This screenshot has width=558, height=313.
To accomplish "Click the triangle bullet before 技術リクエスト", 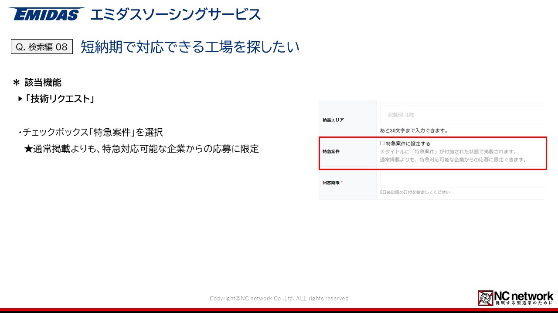I will pos(20,99).
